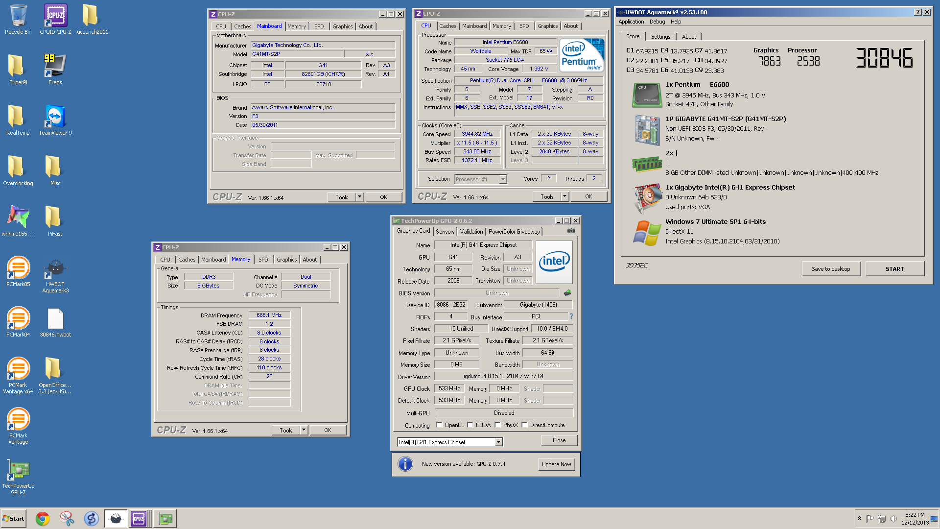Launch TeamViewer 9 shortcut

(55, 120)
